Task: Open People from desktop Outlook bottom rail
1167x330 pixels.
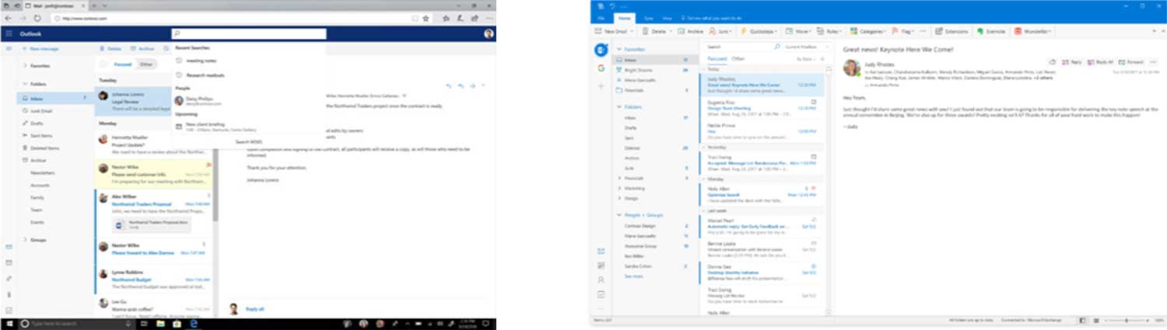Action: [601, 280]
